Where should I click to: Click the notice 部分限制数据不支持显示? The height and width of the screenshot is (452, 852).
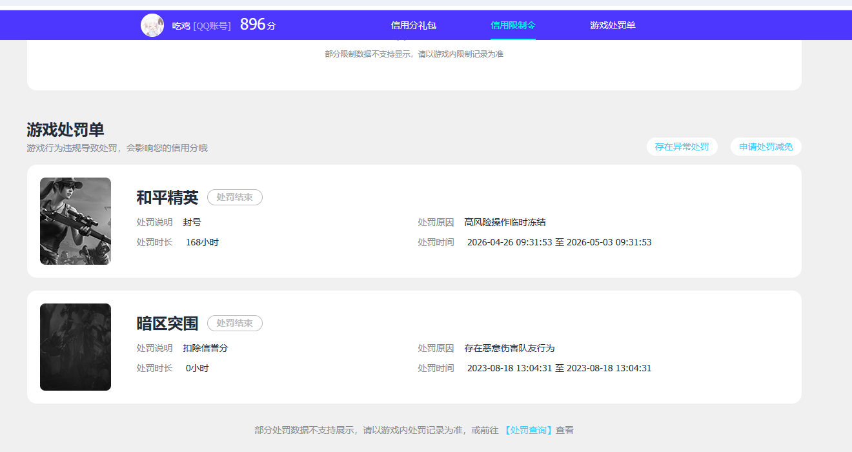coord(414,54)
